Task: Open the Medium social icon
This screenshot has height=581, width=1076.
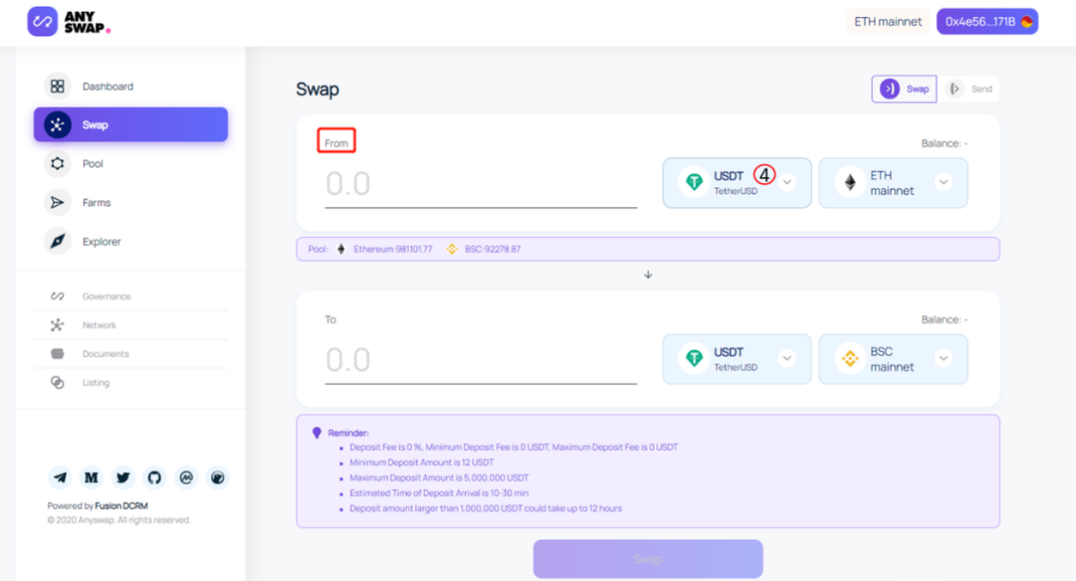Action: (x=92, y=477)
